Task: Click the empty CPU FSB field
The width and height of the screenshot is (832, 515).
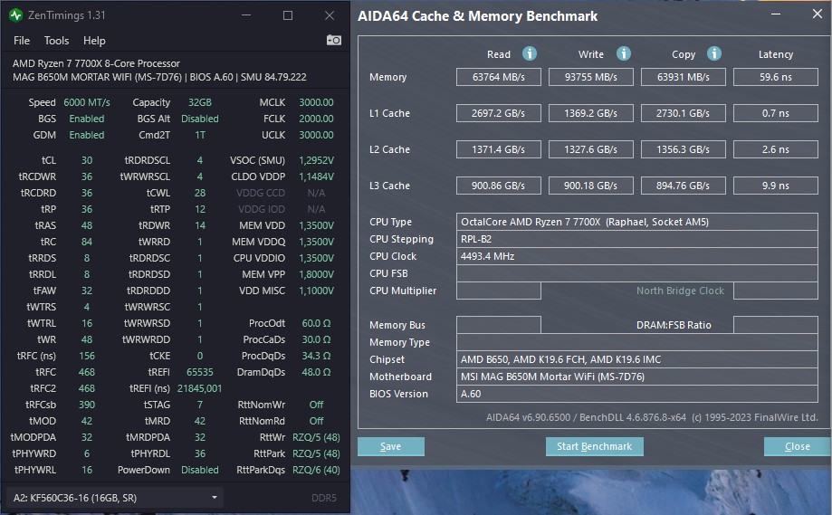Action: 636,273
